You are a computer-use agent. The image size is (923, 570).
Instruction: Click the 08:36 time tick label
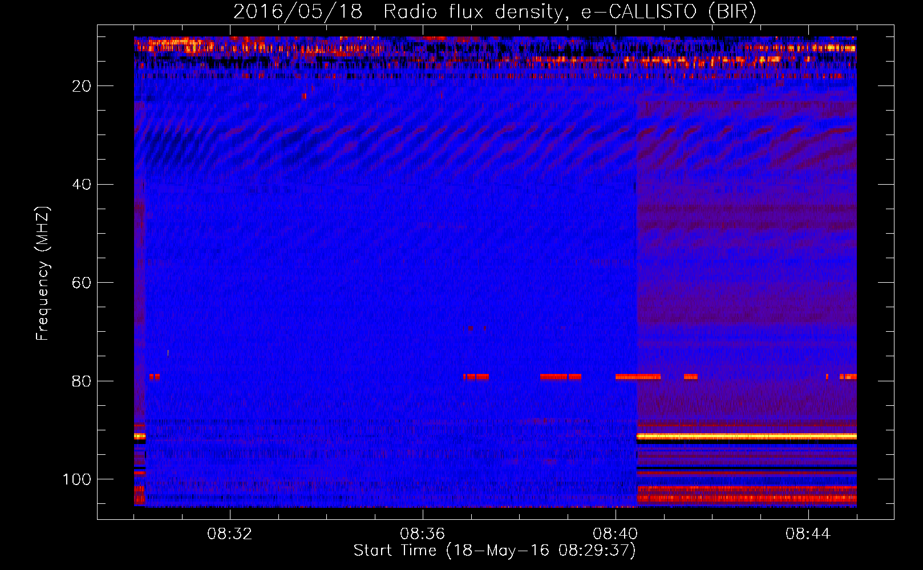point(423,534)
